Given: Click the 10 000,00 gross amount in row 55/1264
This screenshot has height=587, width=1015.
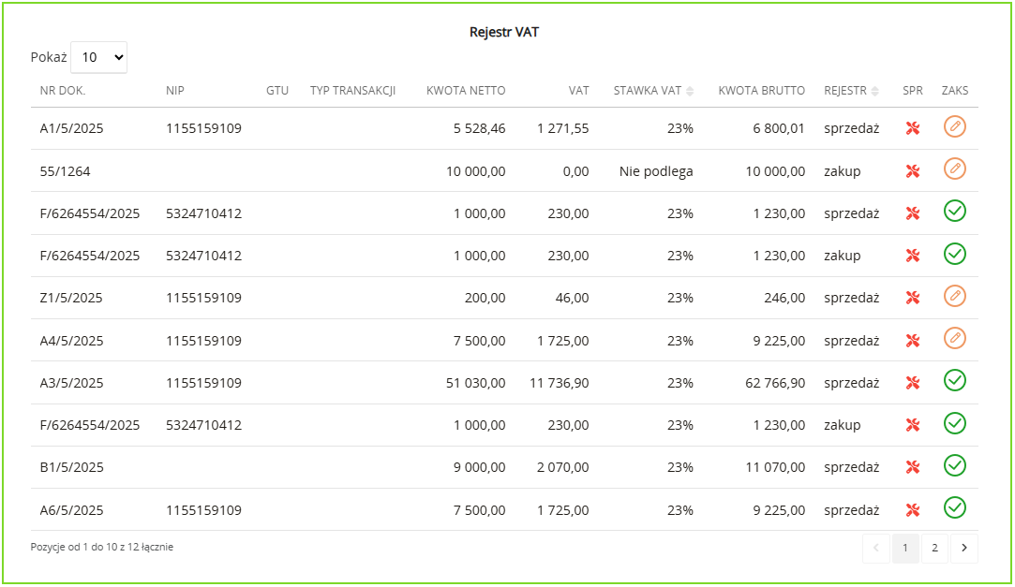Looking at the screenshot, I should coord(775,171).
